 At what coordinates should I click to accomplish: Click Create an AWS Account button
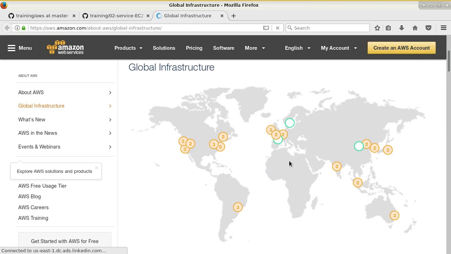[402, 48]
